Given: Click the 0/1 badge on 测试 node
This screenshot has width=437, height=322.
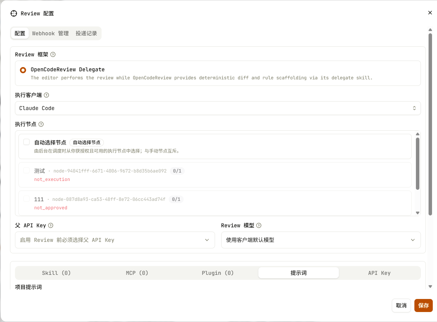Looking at the screenshot, I should (177, 171).
